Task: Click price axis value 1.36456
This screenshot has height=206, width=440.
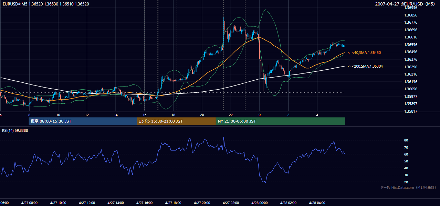Action: (x=411, y=52)
